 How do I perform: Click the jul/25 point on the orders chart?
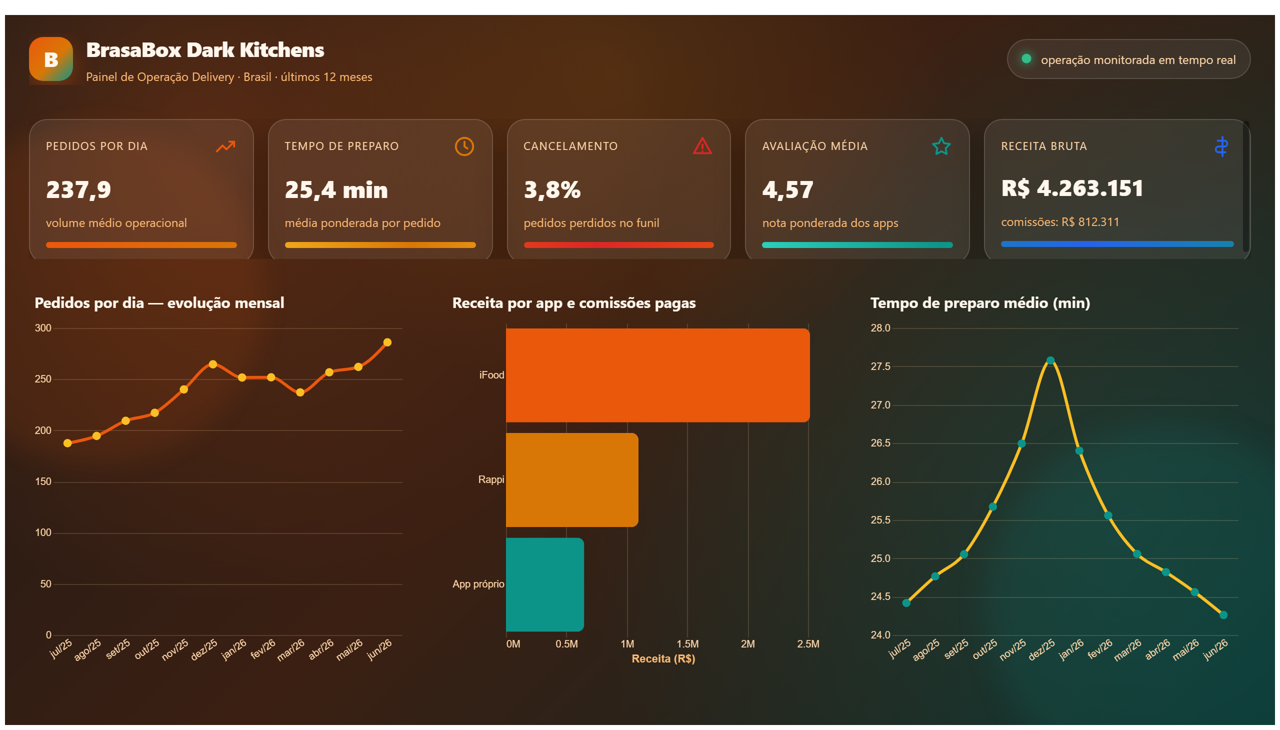(x=67, y=443)
